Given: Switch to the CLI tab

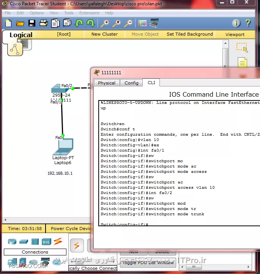Looking at the screenshot, I should 151,83.
